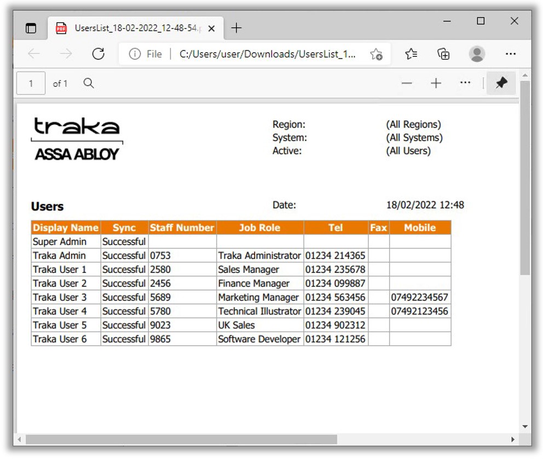Close the UsersList PDF tab

(211, 28)
